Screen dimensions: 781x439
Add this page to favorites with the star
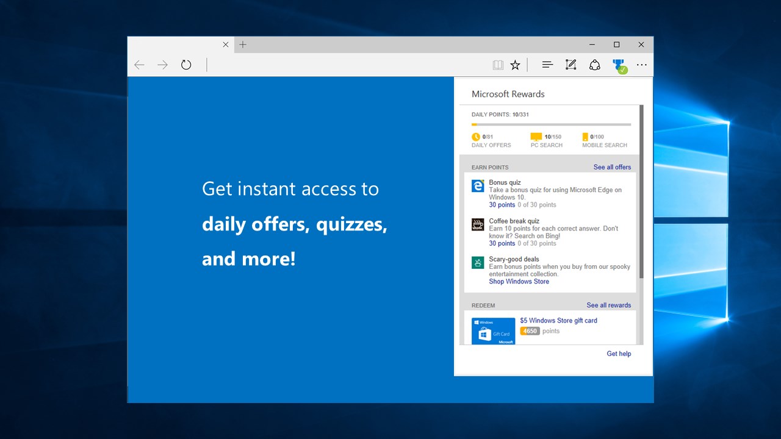(515, 64)
